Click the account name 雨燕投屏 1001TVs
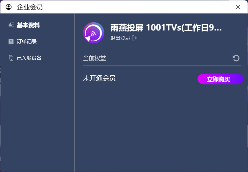This screenshot has height=172, width=248. coord(166,28)
